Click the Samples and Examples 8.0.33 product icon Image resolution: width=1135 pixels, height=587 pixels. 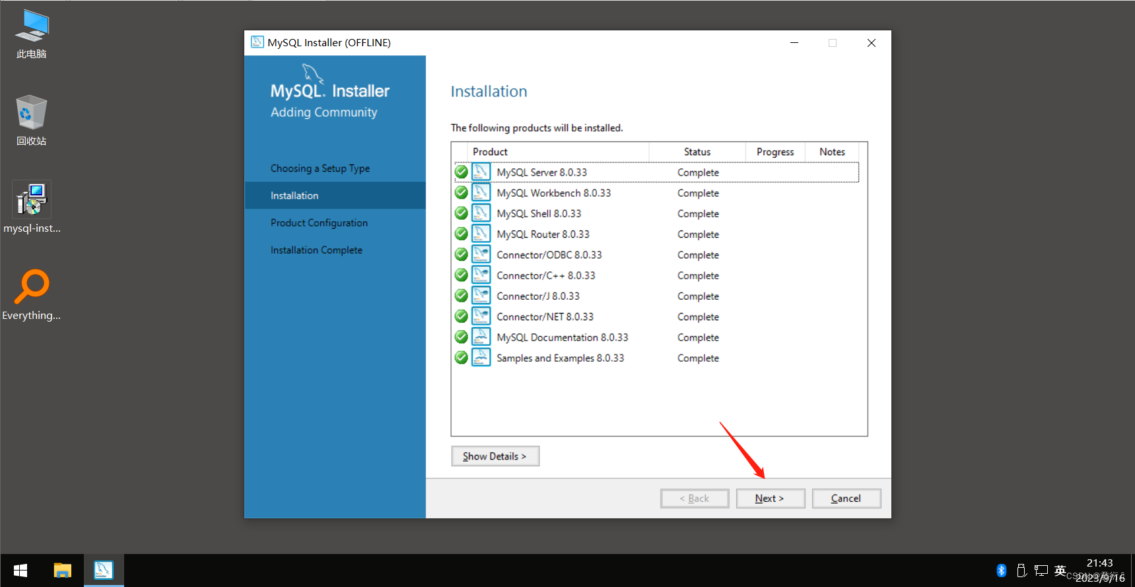(481, 357)
